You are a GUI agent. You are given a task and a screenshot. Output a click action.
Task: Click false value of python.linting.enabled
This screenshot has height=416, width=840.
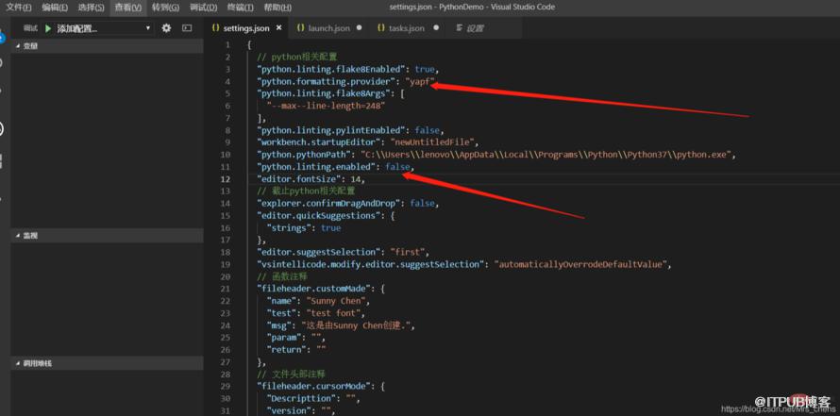pos(398,167)
